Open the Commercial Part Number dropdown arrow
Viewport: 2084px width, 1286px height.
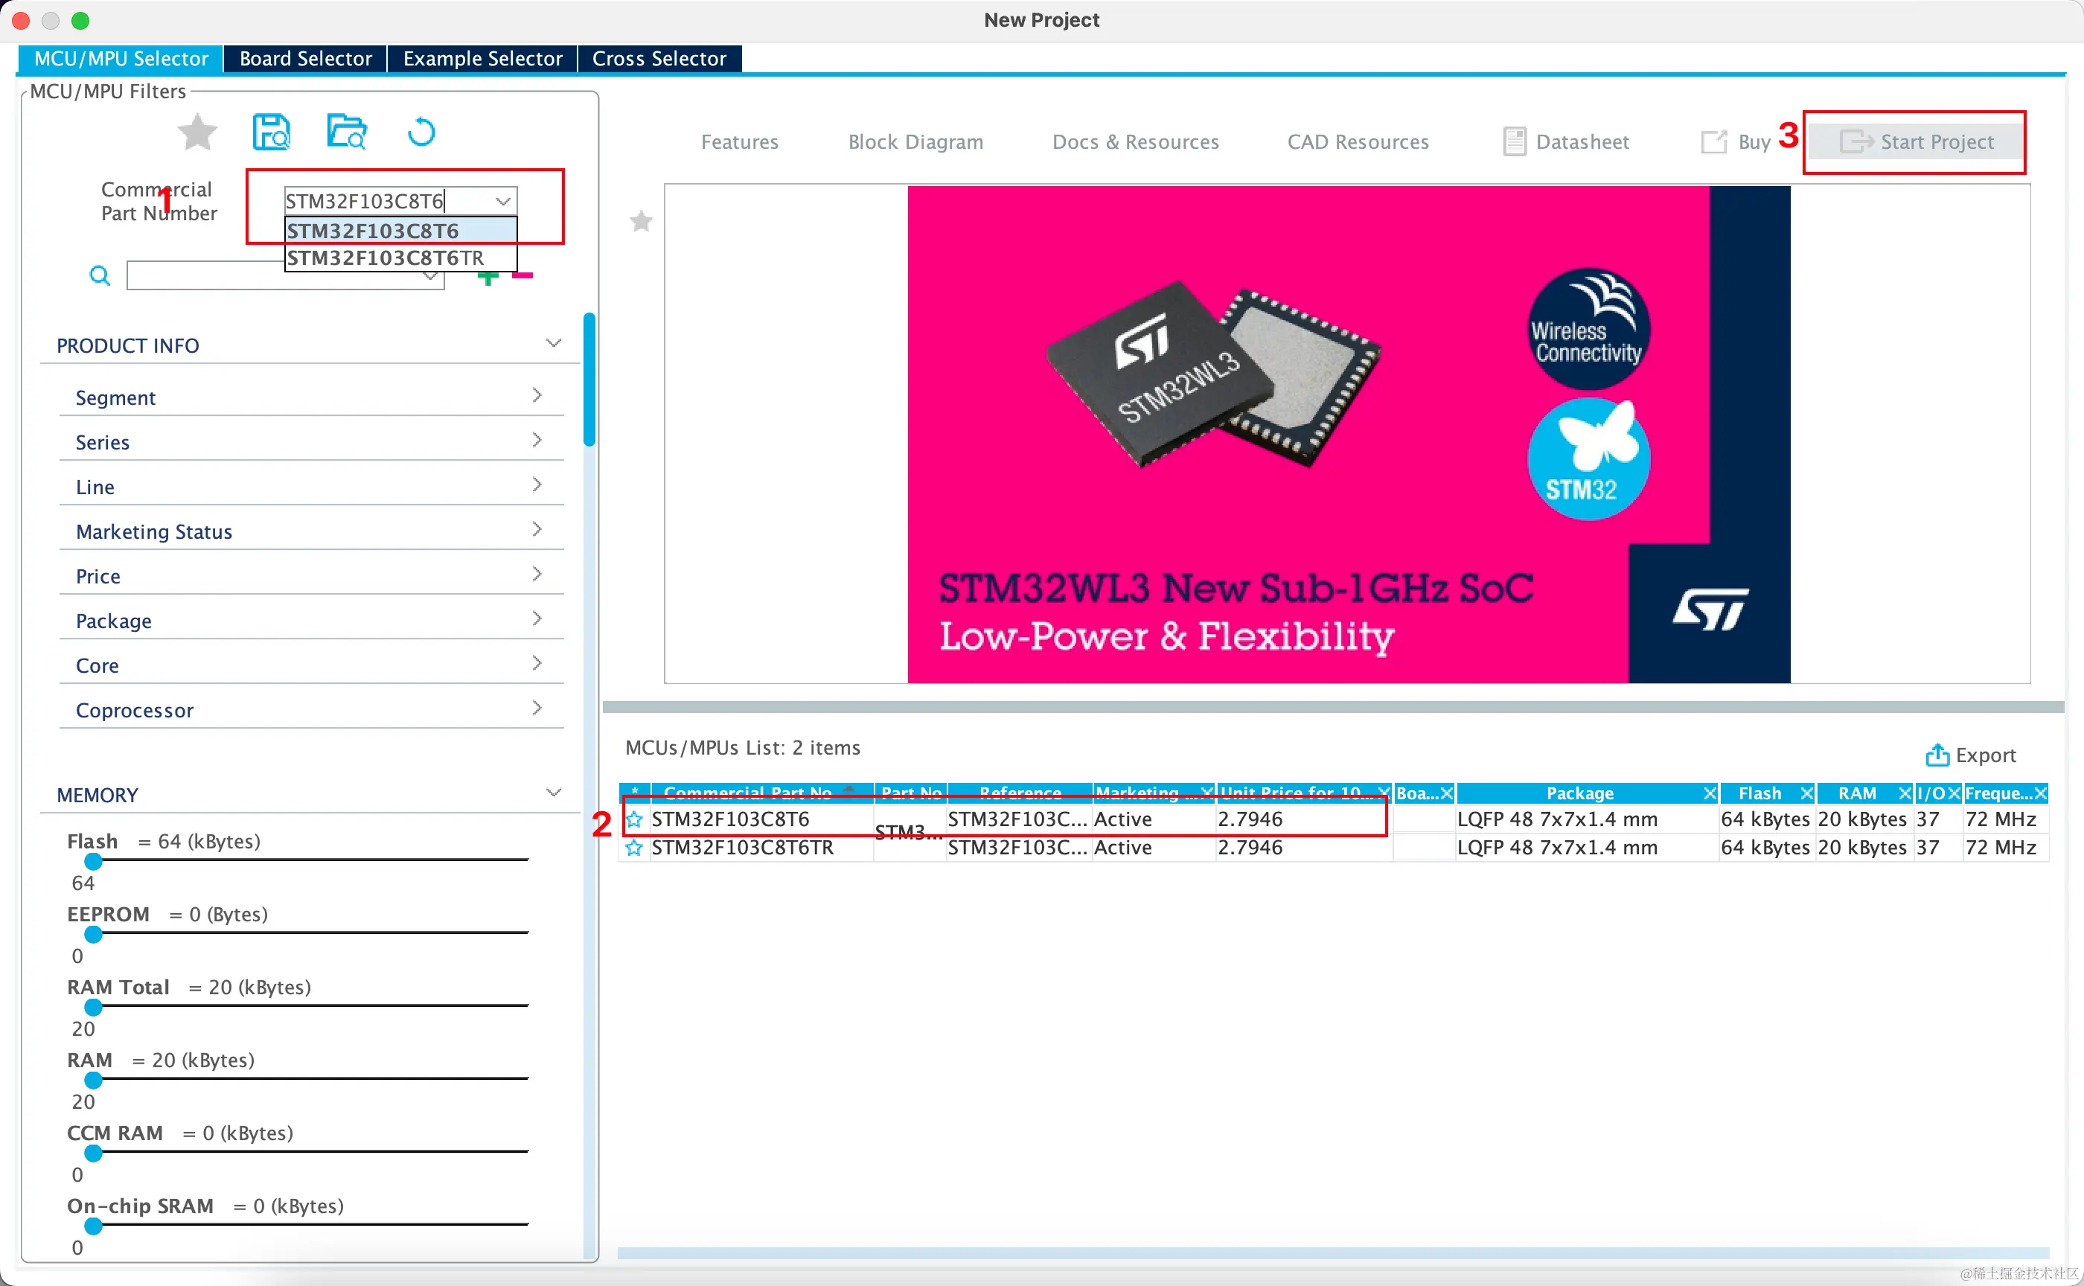pos(504,202)
